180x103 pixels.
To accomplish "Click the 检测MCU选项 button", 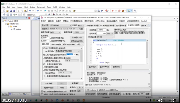I will pos(49,88).
